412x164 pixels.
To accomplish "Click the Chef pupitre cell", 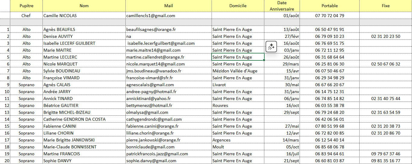I will (27, 16).
